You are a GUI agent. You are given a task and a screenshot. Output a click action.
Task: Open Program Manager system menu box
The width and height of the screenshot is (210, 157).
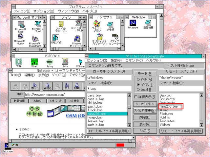[14, 7]
